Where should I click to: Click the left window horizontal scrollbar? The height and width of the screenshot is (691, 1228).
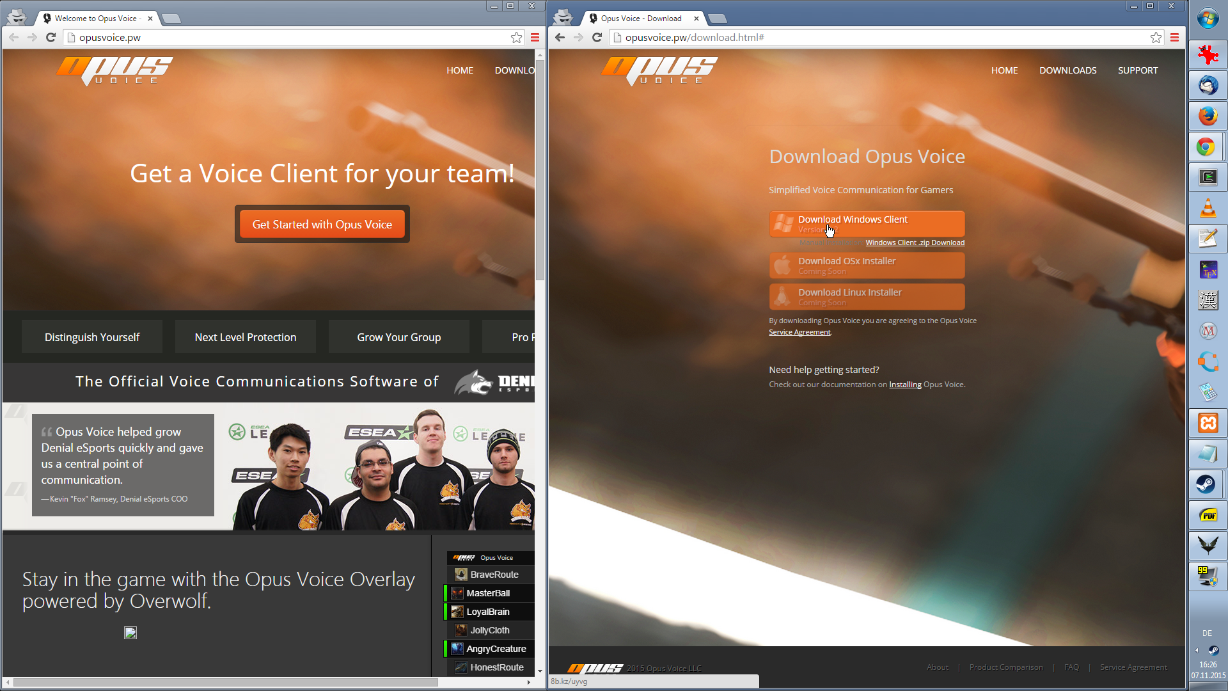(x=224, y=682)
